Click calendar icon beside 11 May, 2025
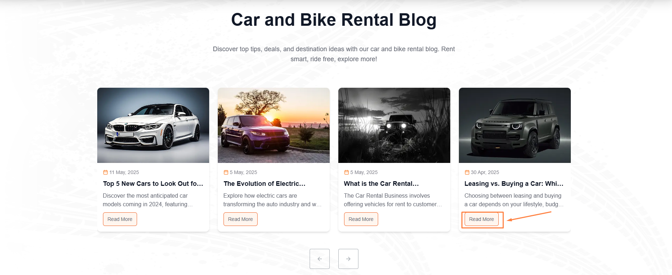The image size is (672, 275). click(x=105, y=172)
